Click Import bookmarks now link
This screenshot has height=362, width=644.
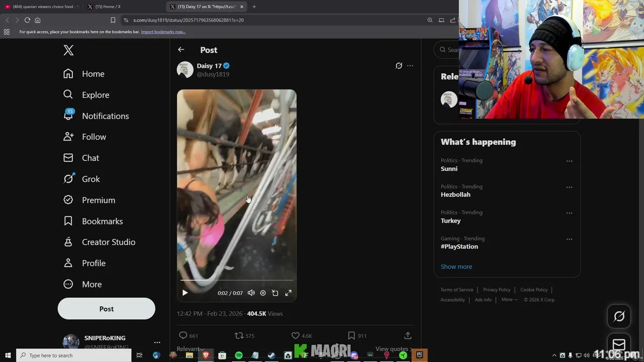pyautogui.click(x=163, y=32)
